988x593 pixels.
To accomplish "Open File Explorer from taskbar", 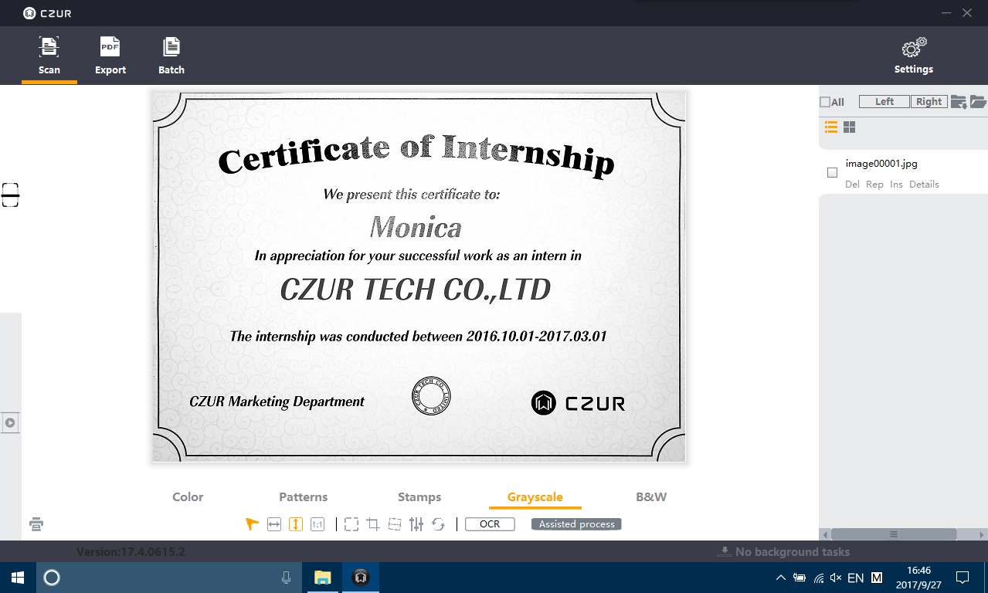I will pyautogui.click(x=323, y=578).
